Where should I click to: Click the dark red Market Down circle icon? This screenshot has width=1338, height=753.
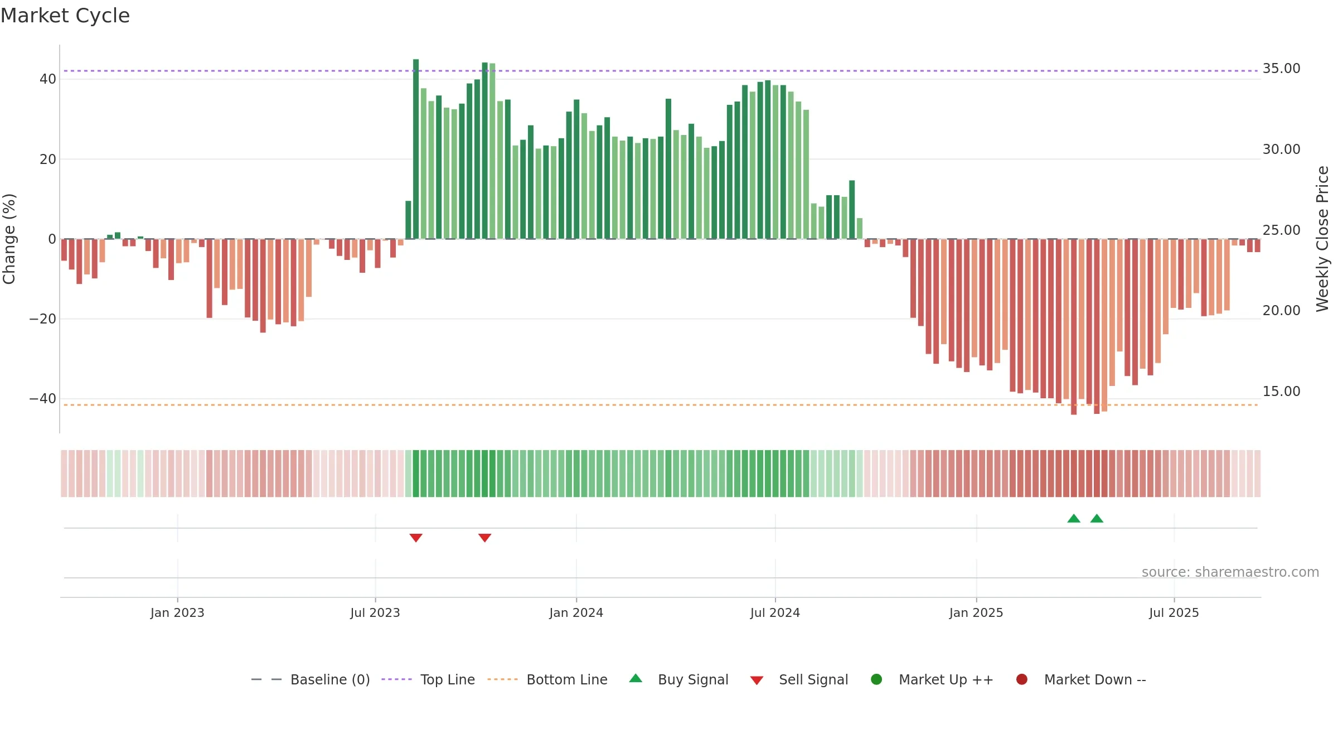(1022, 679)
